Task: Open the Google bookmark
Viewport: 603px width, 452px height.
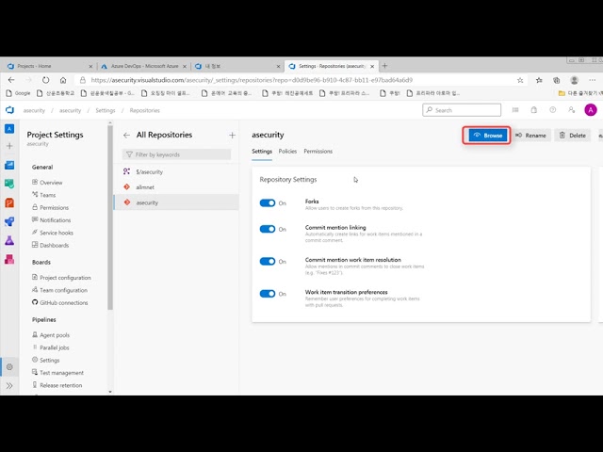Action: 18,93
